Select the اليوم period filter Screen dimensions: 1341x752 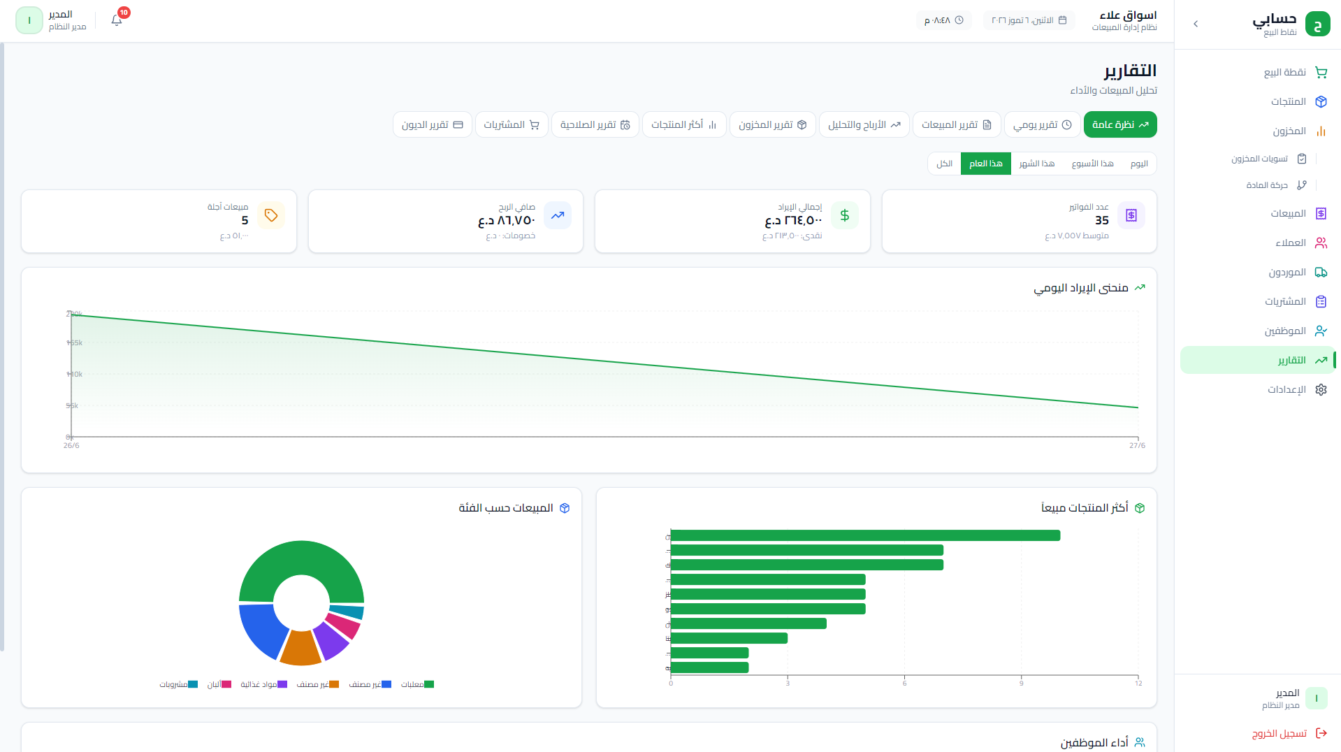coord(1139,164)
